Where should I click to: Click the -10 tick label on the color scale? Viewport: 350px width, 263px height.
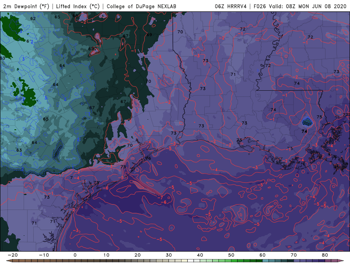[x=44, y=255]
